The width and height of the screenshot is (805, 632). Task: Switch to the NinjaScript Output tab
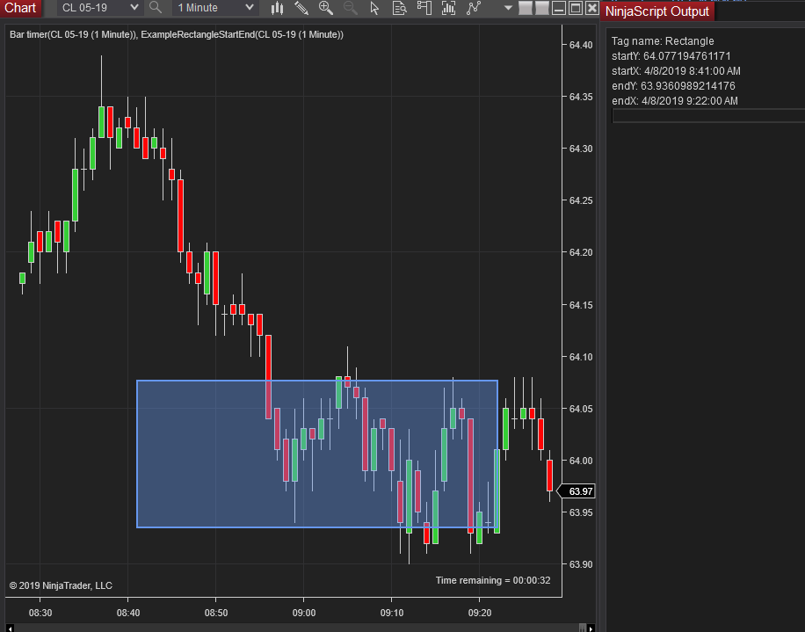(x=657, y=11)
